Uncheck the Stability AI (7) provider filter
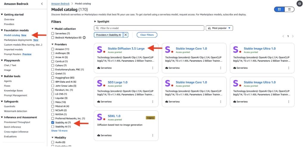The height and width of the screenshot is (147, 305). tap(53, 123)
